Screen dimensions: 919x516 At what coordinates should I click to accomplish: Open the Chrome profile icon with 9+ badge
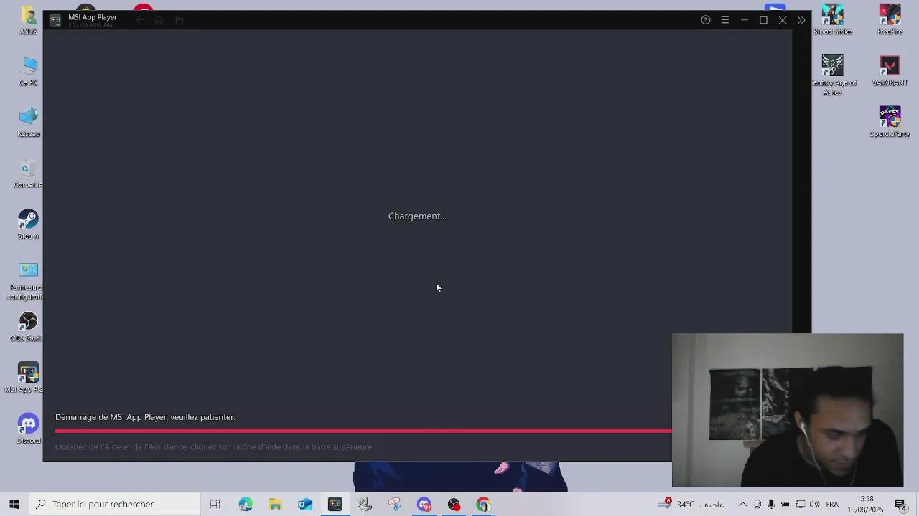click(424, 504)
